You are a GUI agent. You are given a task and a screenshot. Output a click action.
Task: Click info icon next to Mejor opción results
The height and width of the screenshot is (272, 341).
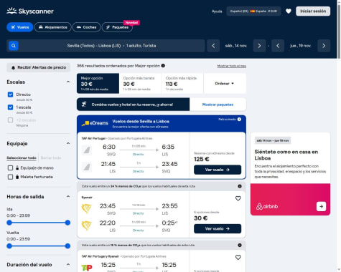pyautogui.click(x=163, y=66)
